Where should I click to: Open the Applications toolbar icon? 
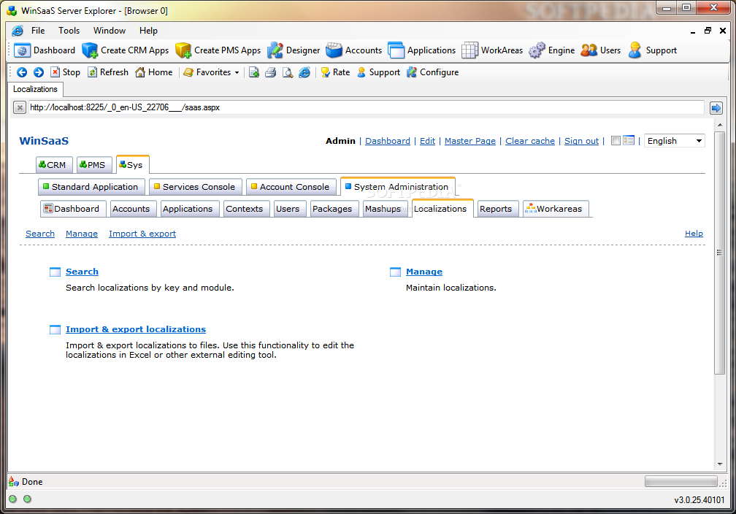pos(396,50)
